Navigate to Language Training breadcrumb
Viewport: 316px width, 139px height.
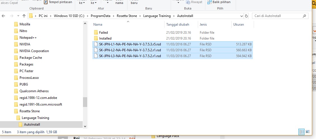tap(157, 16)
